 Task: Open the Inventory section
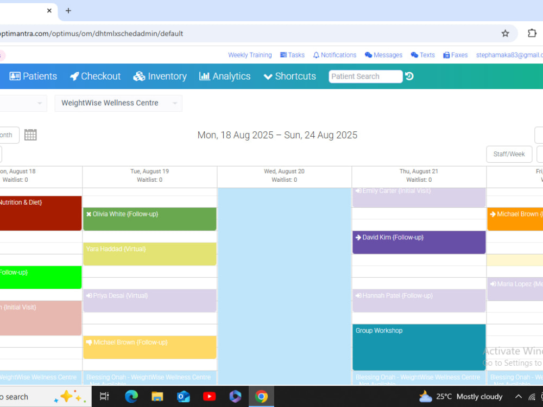pyautogui.click(x=160, y=76)
